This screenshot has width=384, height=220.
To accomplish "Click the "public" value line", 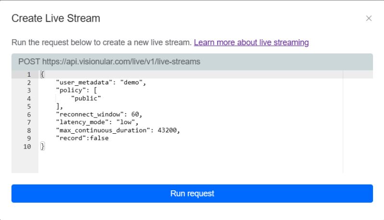I will (x=86, y=98).
